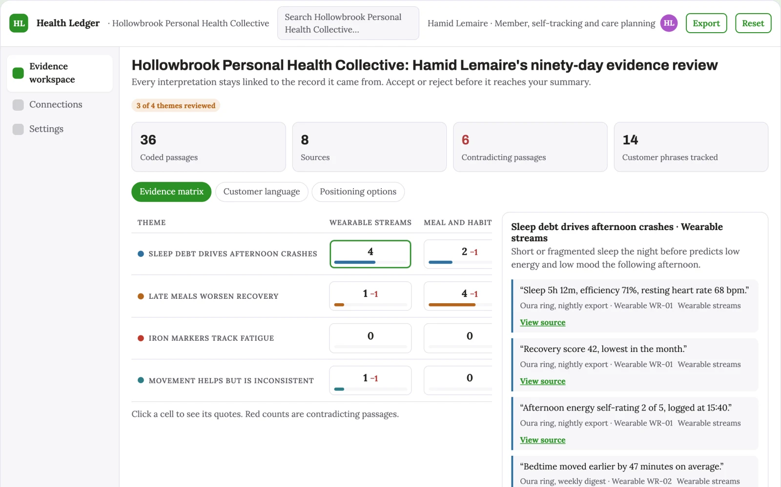Click the Wearable Streams column header
The width and height of the screenshot is (781, 487).
tap(370, 223)
